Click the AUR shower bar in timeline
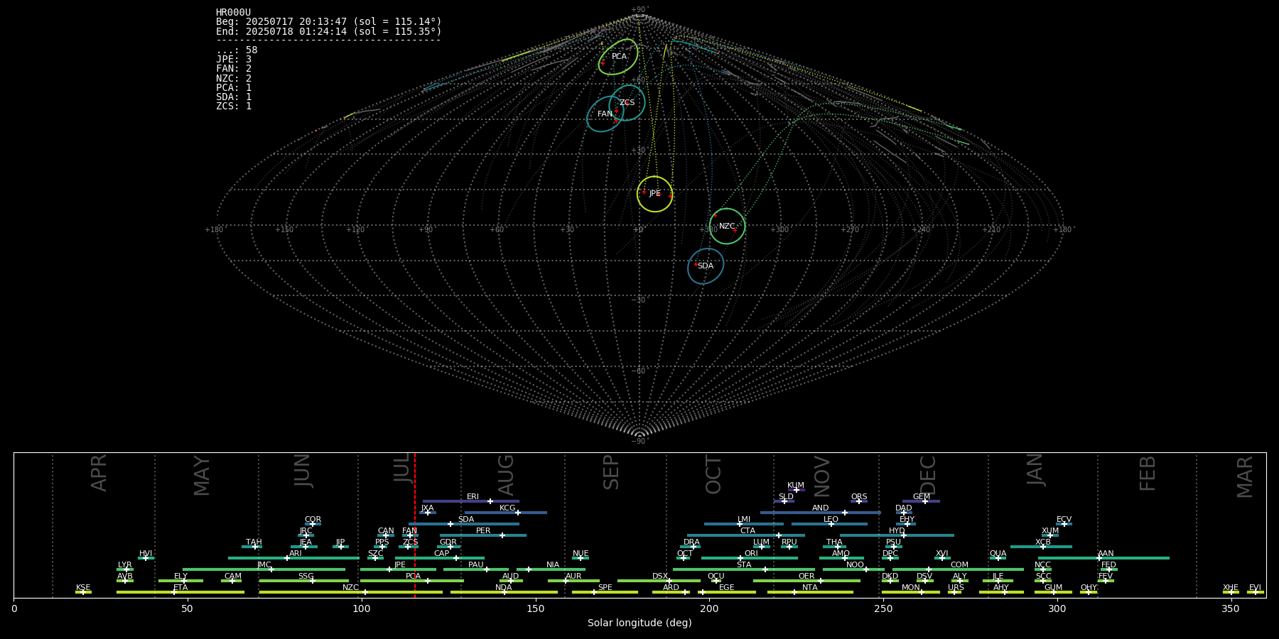Image resolution: width=1279 pixels, height=639 pixels. pos(573,581)
